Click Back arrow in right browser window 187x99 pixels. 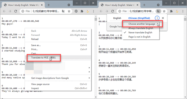(x=101, y=11)
